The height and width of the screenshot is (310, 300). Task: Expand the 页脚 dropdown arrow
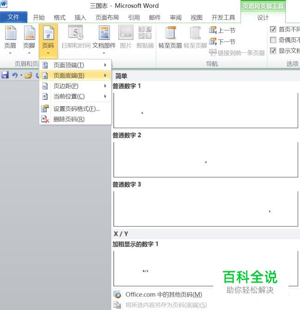[x=29, y=53]
